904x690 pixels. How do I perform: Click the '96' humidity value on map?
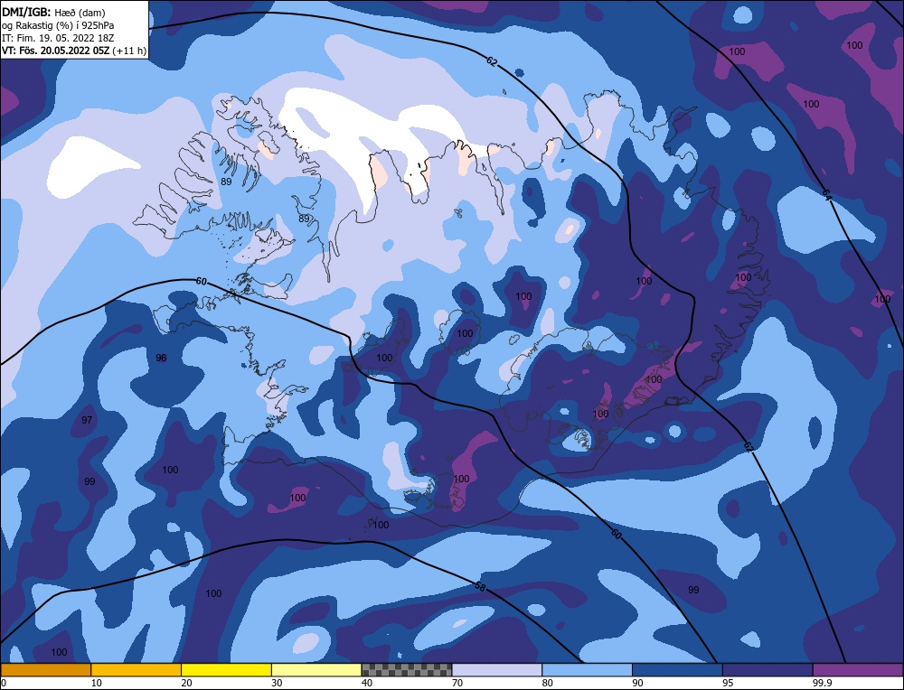click(162, 358)
